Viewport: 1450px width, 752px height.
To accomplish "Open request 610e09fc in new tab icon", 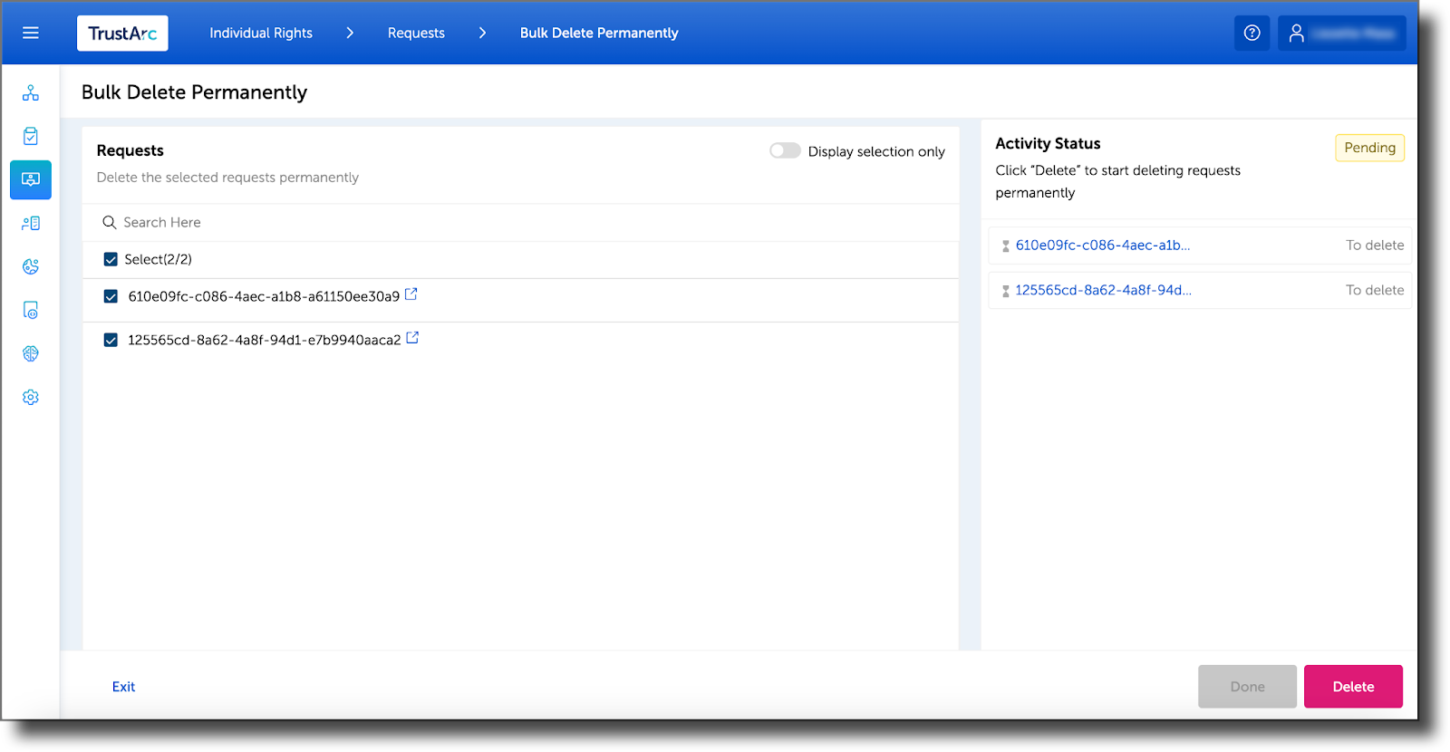I will coord(411,294).
